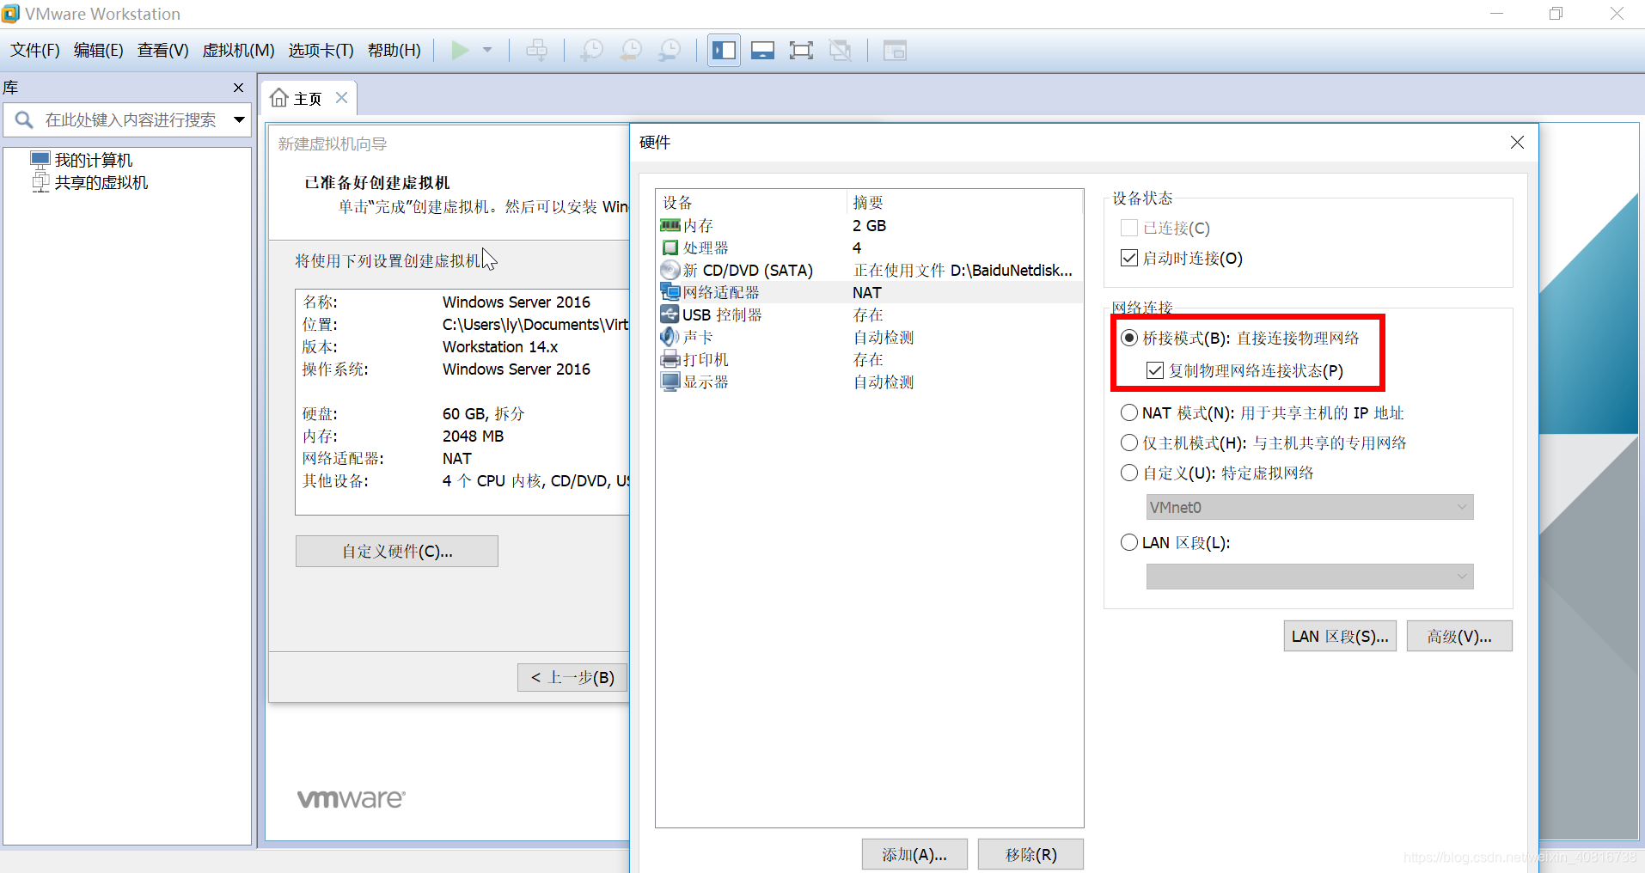This screenshot has width=1645, height=873.
Task: Close the 主页 tab
Action: point(341,98)
